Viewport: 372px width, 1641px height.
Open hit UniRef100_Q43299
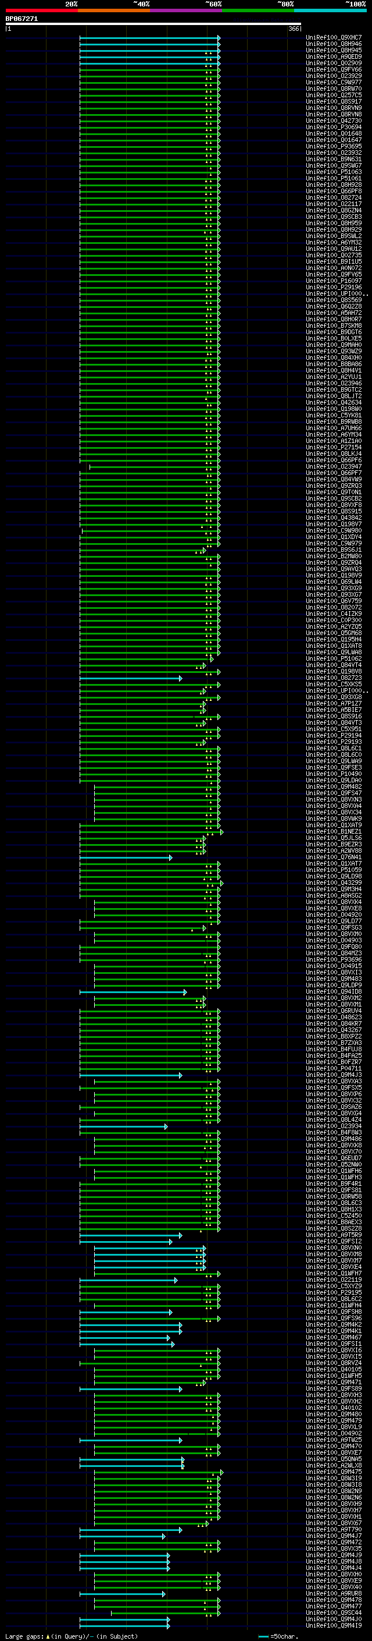click(334, 882)
